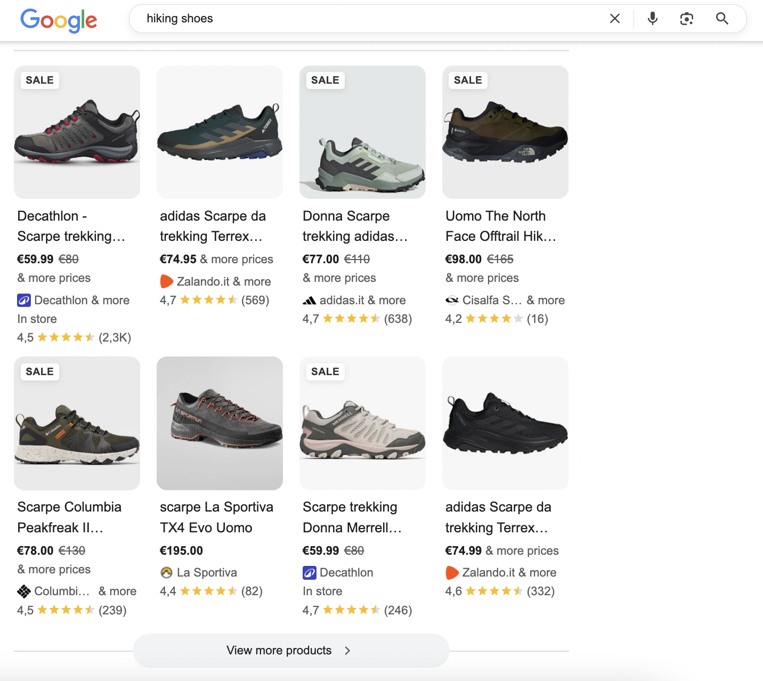
Task: Open Scarpe trekking Donna Merrell listing
Action: [352, 517]
